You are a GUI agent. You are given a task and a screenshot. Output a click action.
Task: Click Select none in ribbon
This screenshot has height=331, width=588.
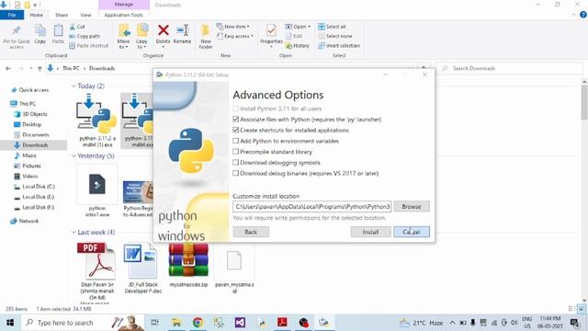[334, 36]
